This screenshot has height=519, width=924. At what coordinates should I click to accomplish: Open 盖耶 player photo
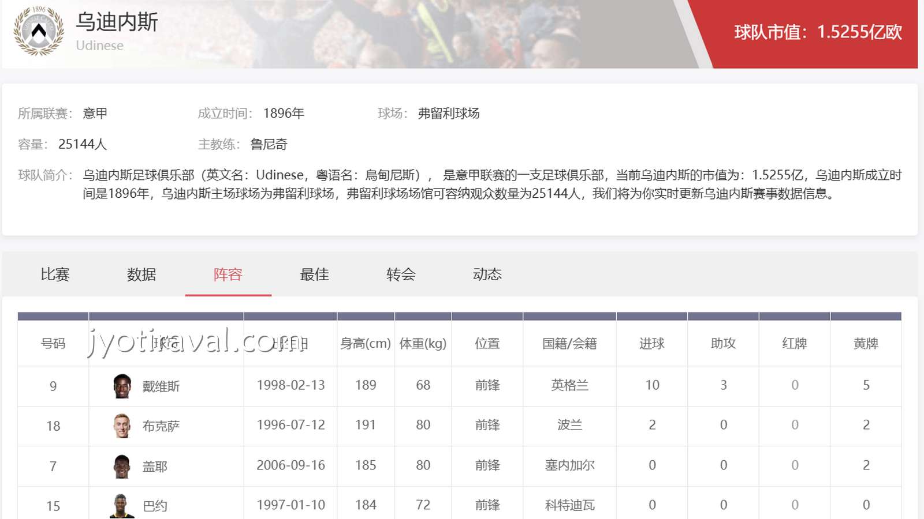point(122,466)
